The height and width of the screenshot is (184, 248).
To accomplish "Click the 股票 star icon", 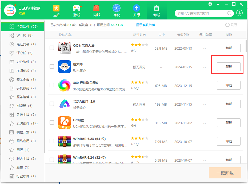I will 12,167.
